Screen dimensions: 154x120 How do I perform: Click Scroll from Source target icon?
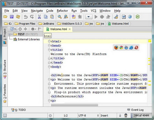click(20, 29)
